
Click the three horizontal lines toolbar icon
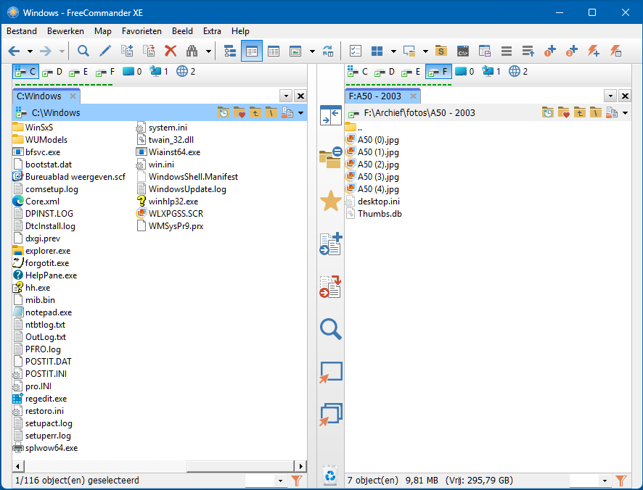click(507, 51)
